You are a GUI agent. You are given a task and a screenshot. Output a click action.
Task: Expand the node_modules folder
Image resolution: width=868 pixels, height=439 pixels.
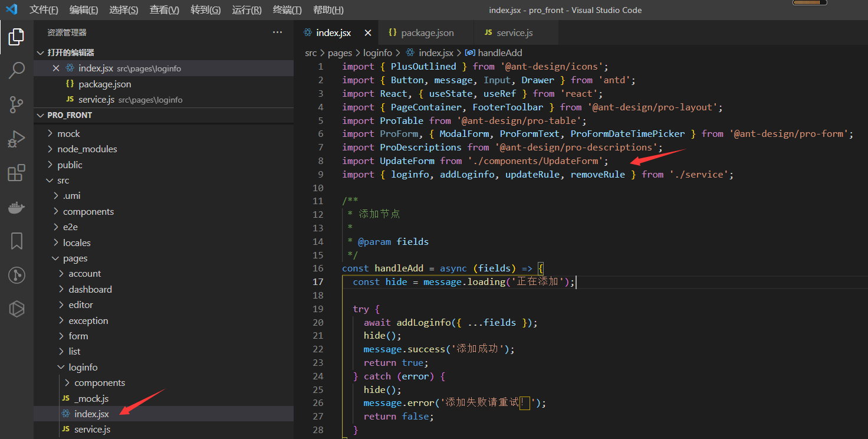tap(164, 149)
